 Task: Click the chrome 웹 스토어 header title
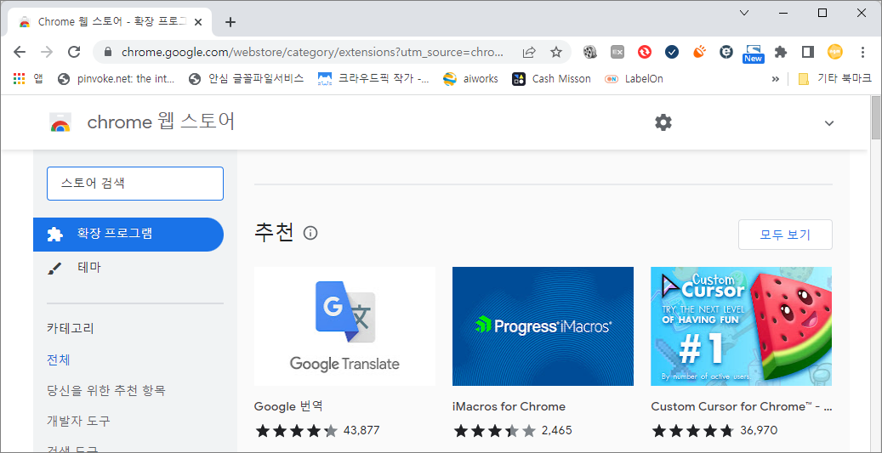161,122
